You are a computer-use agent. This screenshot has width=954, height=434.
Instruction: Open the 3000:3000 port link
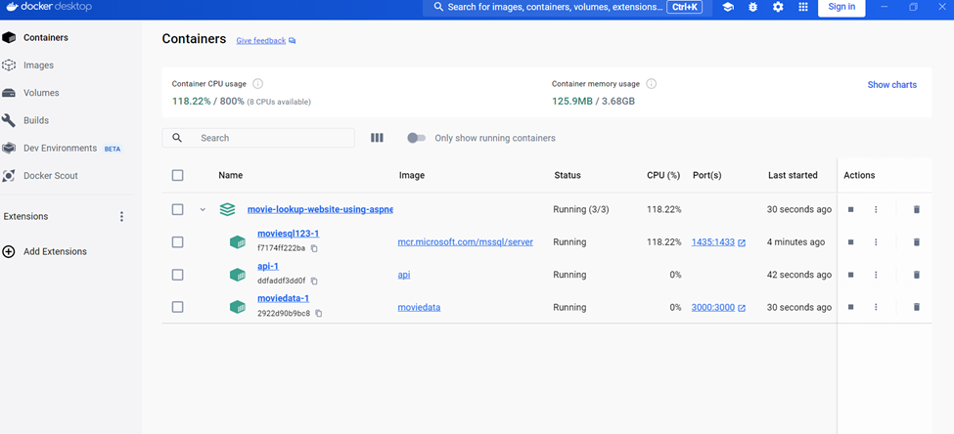pos(712,308)
